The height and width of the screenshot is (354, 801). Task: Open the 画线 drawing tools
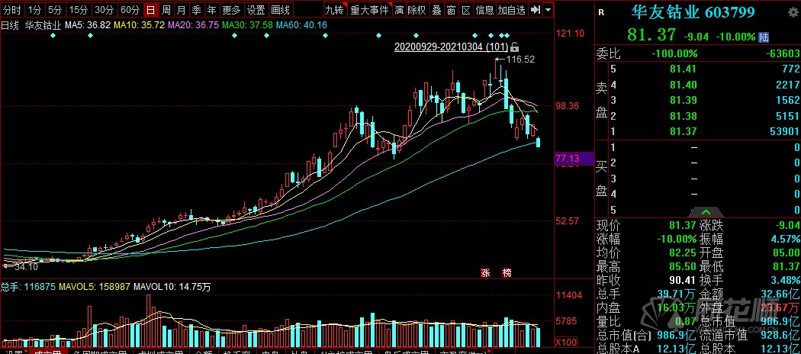tap(281, 10)
